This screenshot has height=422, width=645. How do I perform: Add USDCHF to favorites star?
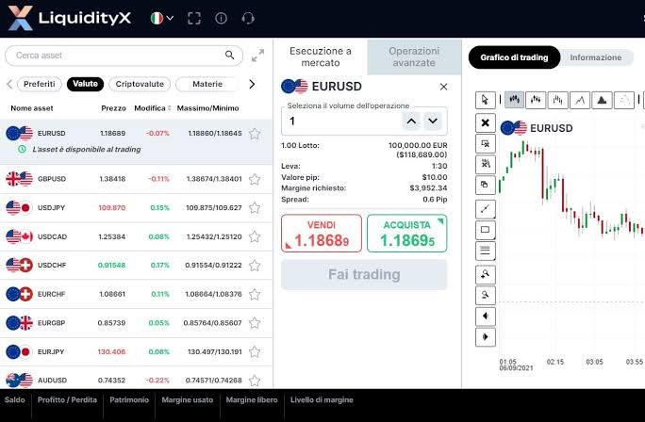(255, 266)
